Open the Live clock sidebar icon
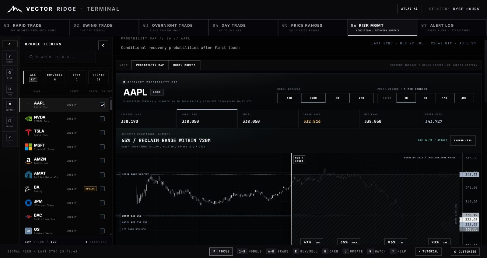487x258 pixels. point(10,74)
